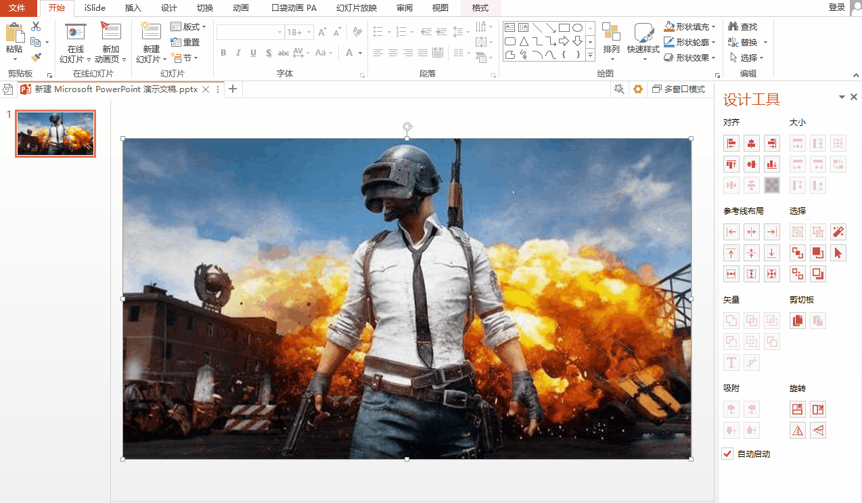Screen dimensions: 862x503
Task: Close the 设计工具 design tools panel
Action: pos(854,97)
